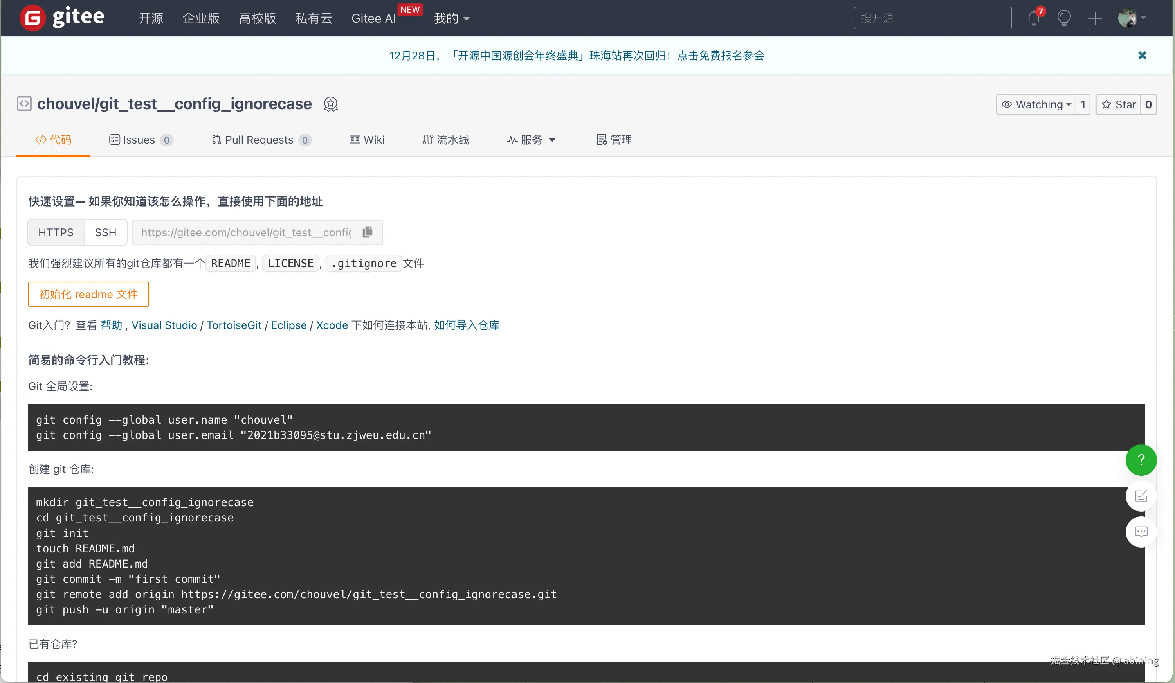Expand the Watching dropdown
Viewport: 1175px width, 683px height.
(x=1036, y=104)
